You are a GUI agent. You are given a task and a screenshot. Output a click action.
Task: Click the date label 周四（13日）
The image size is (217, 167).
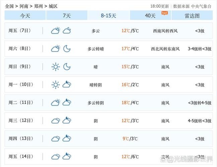[21, 138]
